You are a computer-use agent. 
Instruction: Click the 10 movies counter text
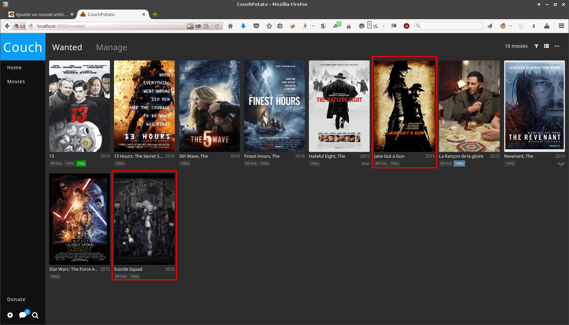[516, 46]
